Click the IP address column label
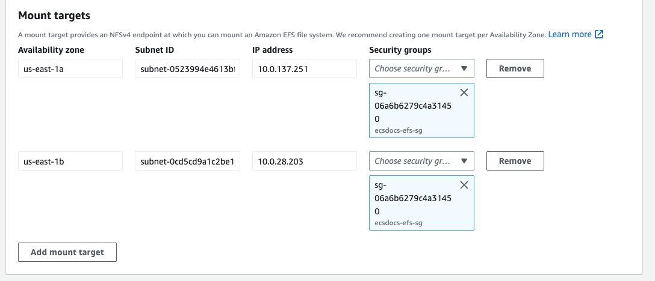The height and width of the screenshot is (281, 655). tap(272, 50)
